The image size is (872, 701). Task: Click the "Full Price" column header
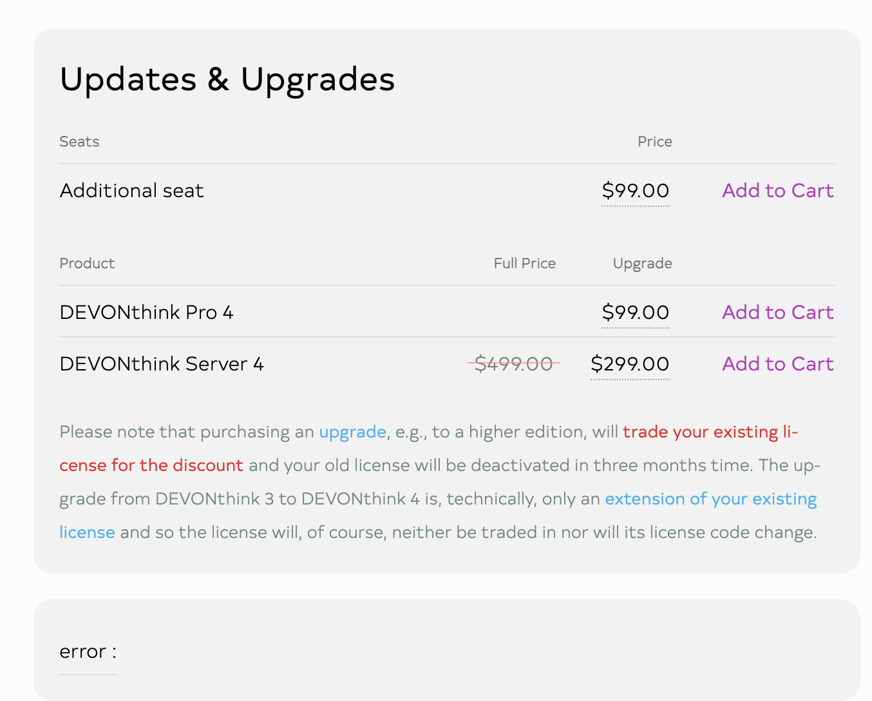524,264
